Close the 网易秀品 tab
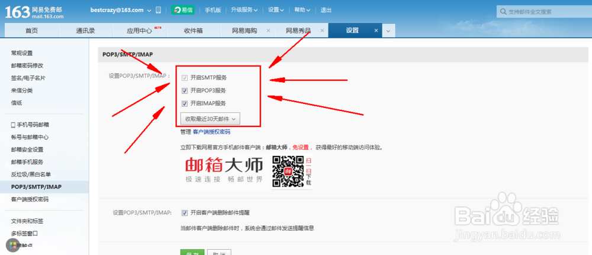 322,31
